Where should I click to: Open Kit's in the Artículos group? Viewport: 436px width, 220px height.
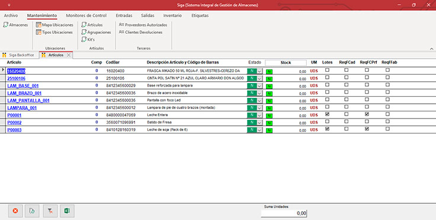pyautogui.click(x=88, y=40)
